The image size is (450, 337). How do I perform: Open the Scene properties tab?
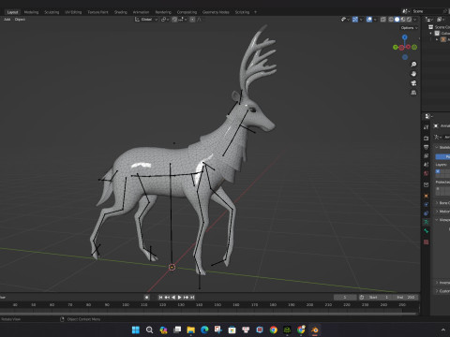click(x=426, y=165)
